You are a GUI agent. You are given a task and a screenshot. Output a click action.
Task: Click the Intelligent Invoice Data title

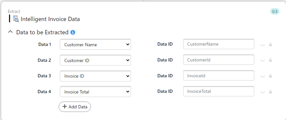[x=50, y=19]
